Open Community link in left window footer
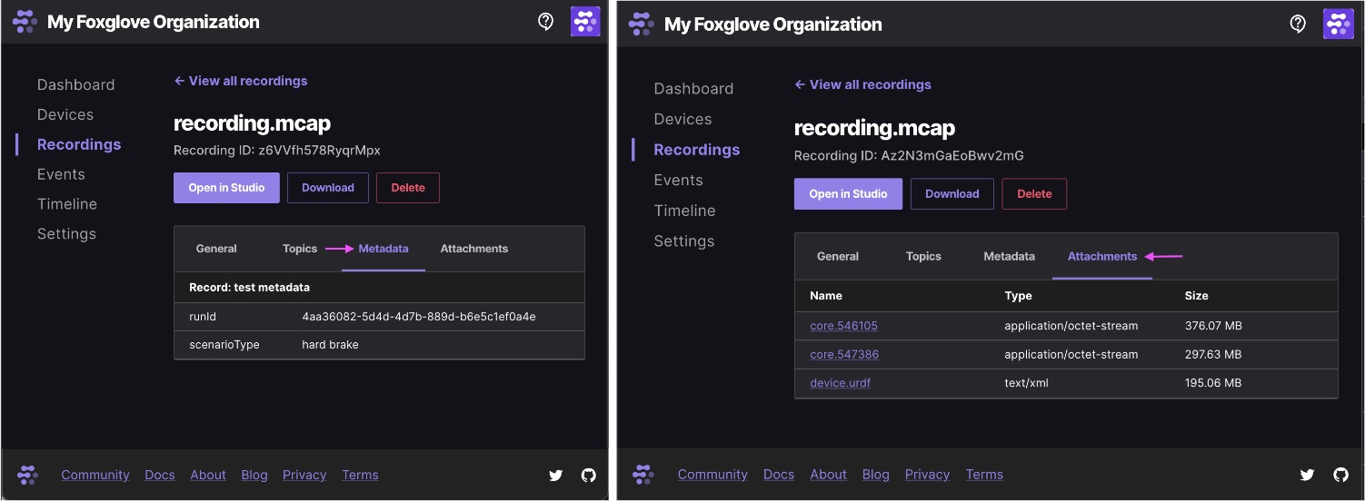Image resolution: width=1365 pixels, height=501 pixels. coord(95,475)
